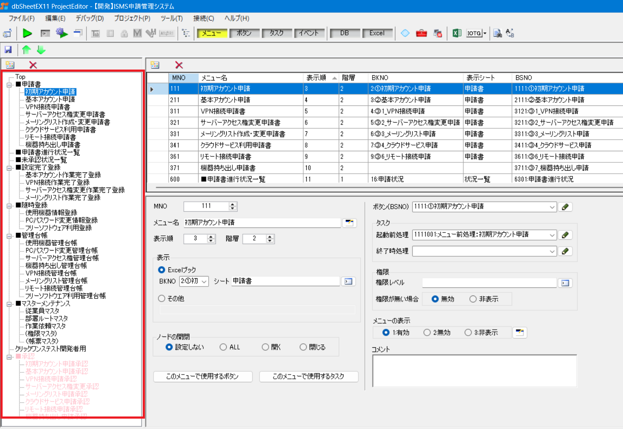Click the red toolbox icon

[x=421, y=33]
